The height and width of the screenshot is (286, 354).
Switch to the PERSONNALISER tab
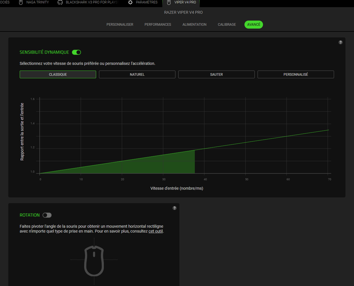(120, 25)
